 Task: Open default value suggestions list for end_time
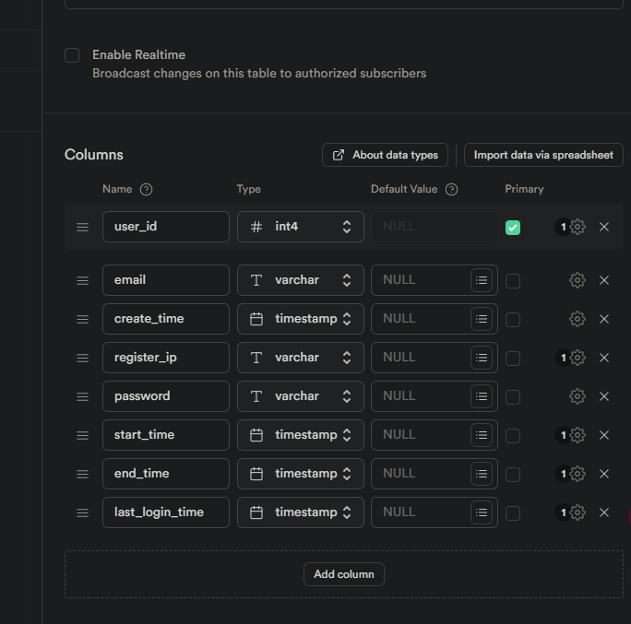click(481, 474)
